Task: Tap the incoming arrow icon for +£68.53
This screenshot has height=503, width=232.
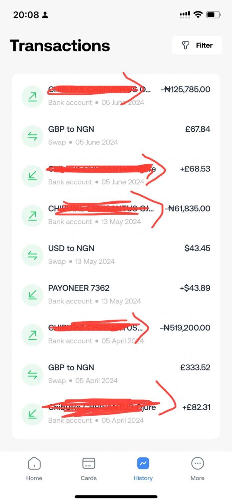Action: pyautogui.click(x=32, y=176)
